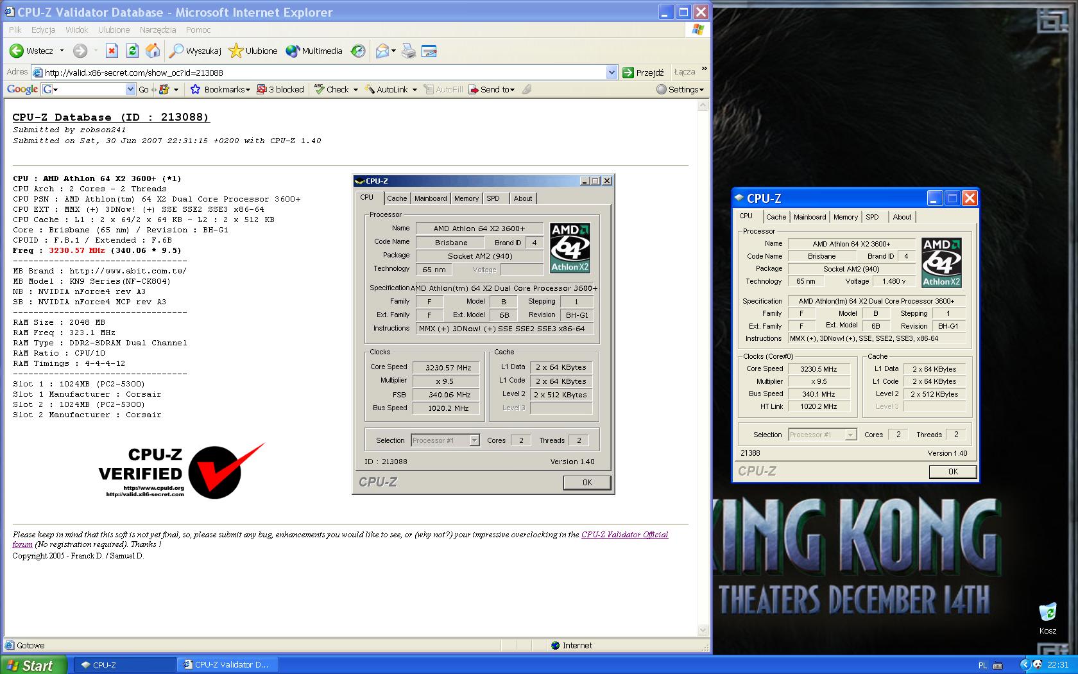
Task: Click the Google logo on toolbar
Action: 22,89
